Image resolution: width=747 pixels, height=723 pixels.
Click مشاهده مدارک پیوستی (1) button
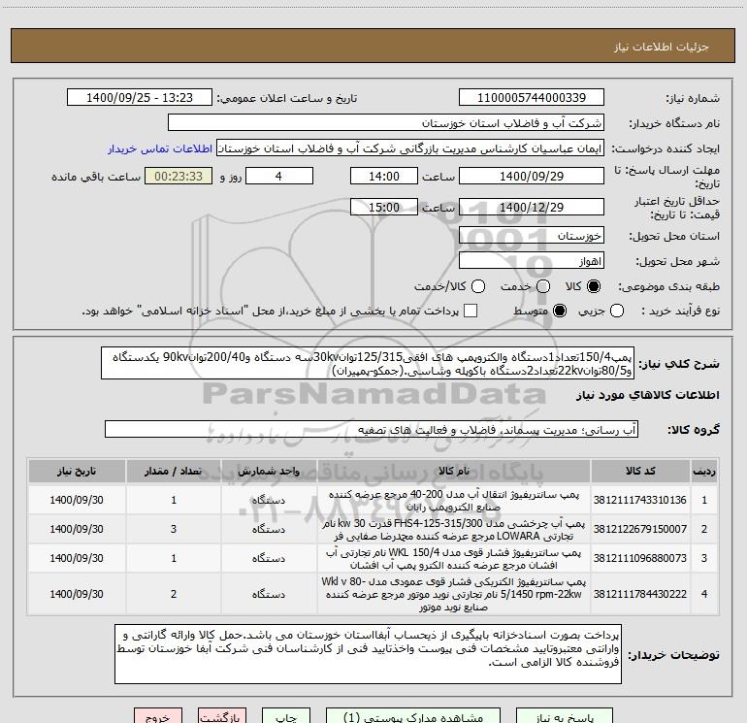(x=413, y=717)
